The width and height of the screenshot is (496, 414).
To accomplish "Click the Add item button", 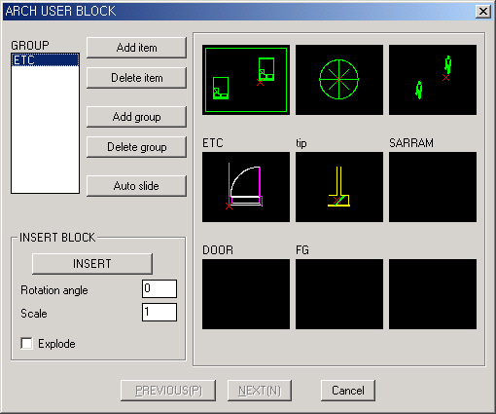I will 136,48.
